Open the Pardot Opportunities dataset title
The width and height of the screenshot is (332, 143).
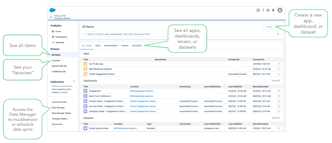pyautogui.click(x=99, y=128)
